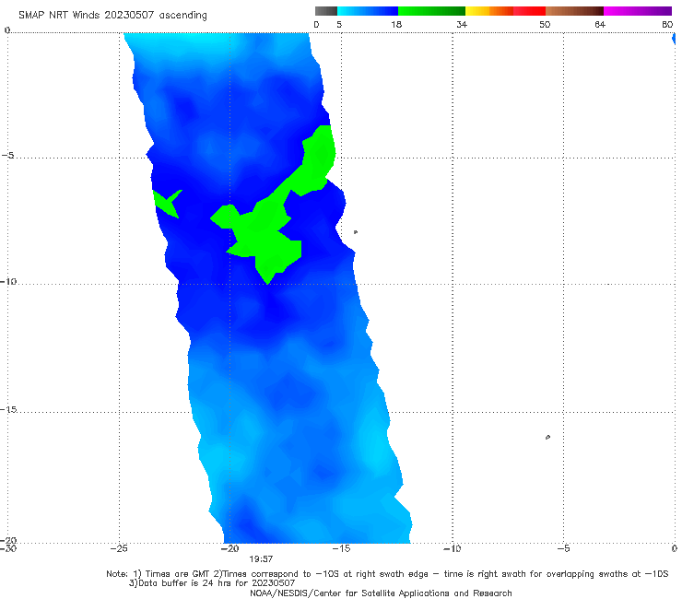This screenshot has height=599, width=682.
Task: Click the color bar label '18'
Action: pyautogui.click(x=396, y=25)
